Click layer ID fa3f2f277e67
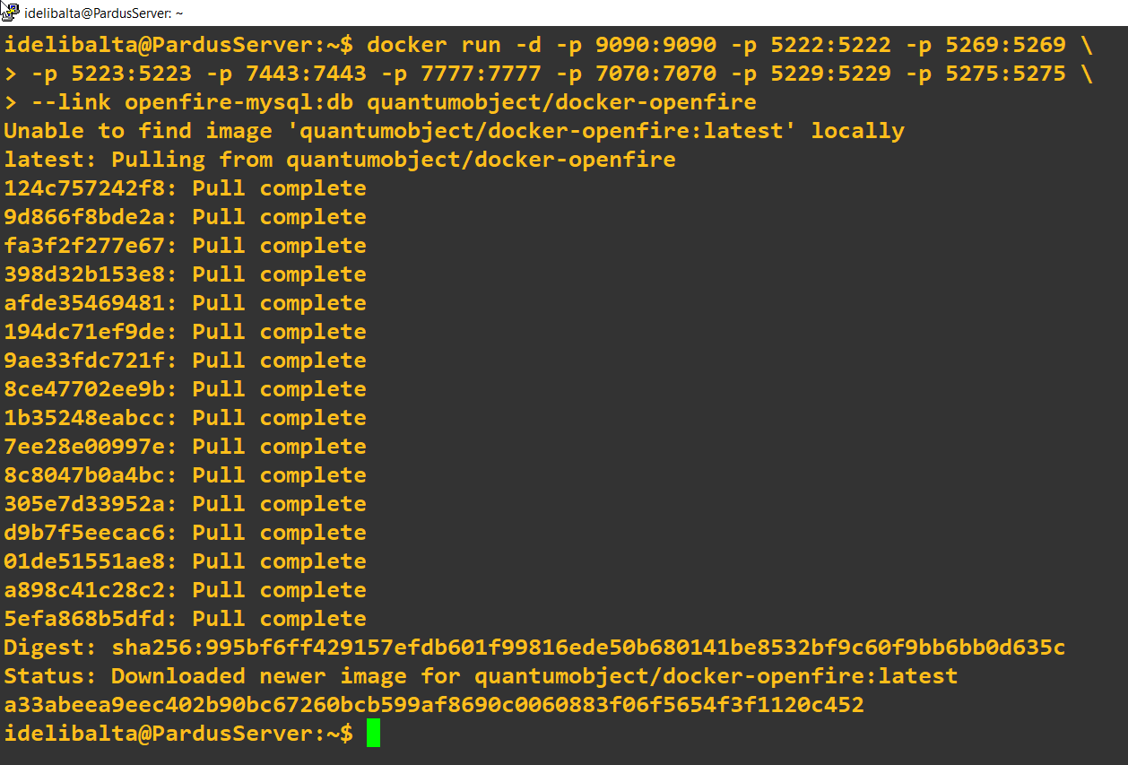Viewport: 1128px width, 765px height. (85, 245)
